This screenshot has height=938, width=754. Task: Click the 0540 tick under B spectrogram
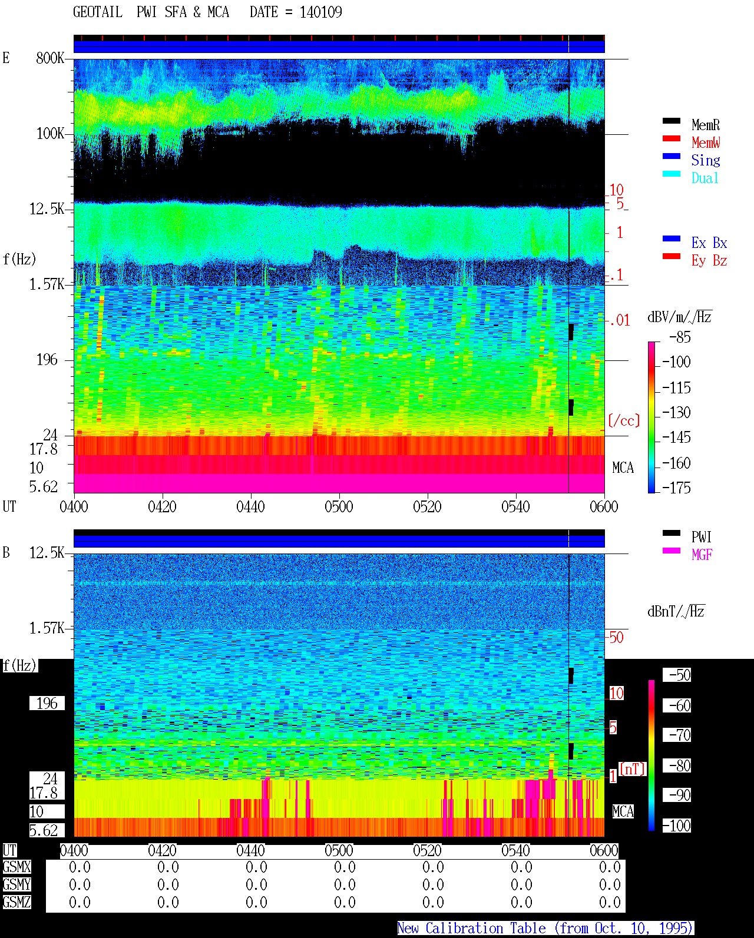click(516, 851)
